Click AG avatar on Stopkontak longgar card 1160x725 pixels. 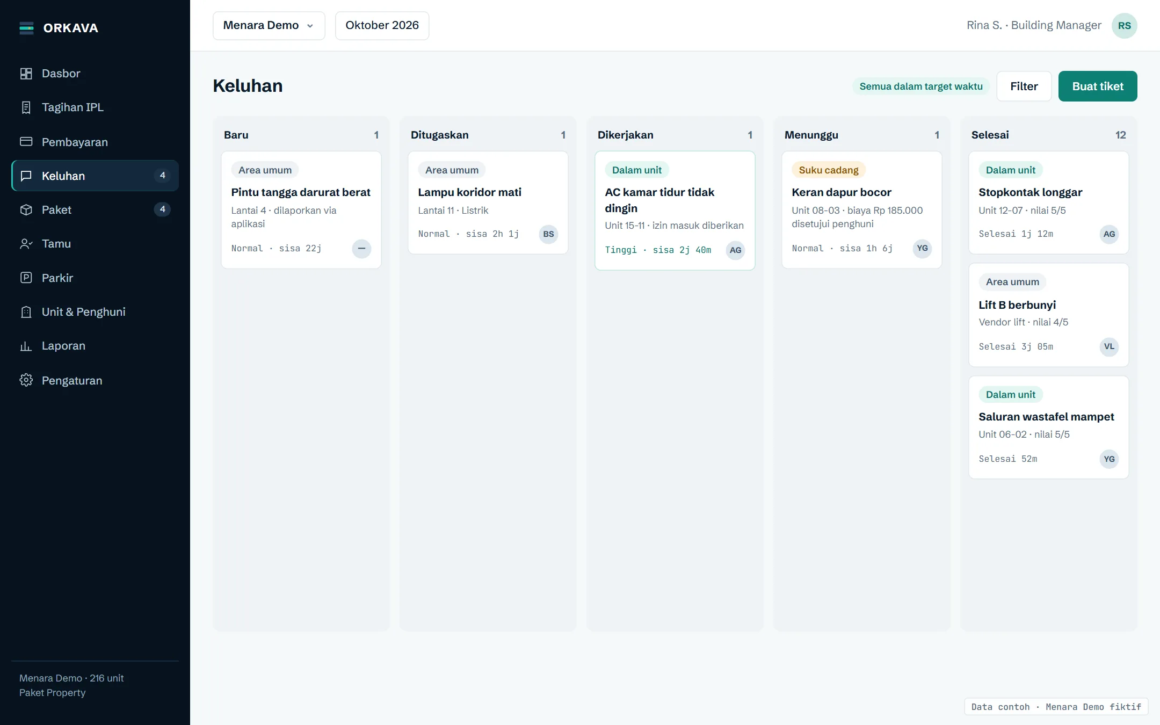(x=1109, y=234)
